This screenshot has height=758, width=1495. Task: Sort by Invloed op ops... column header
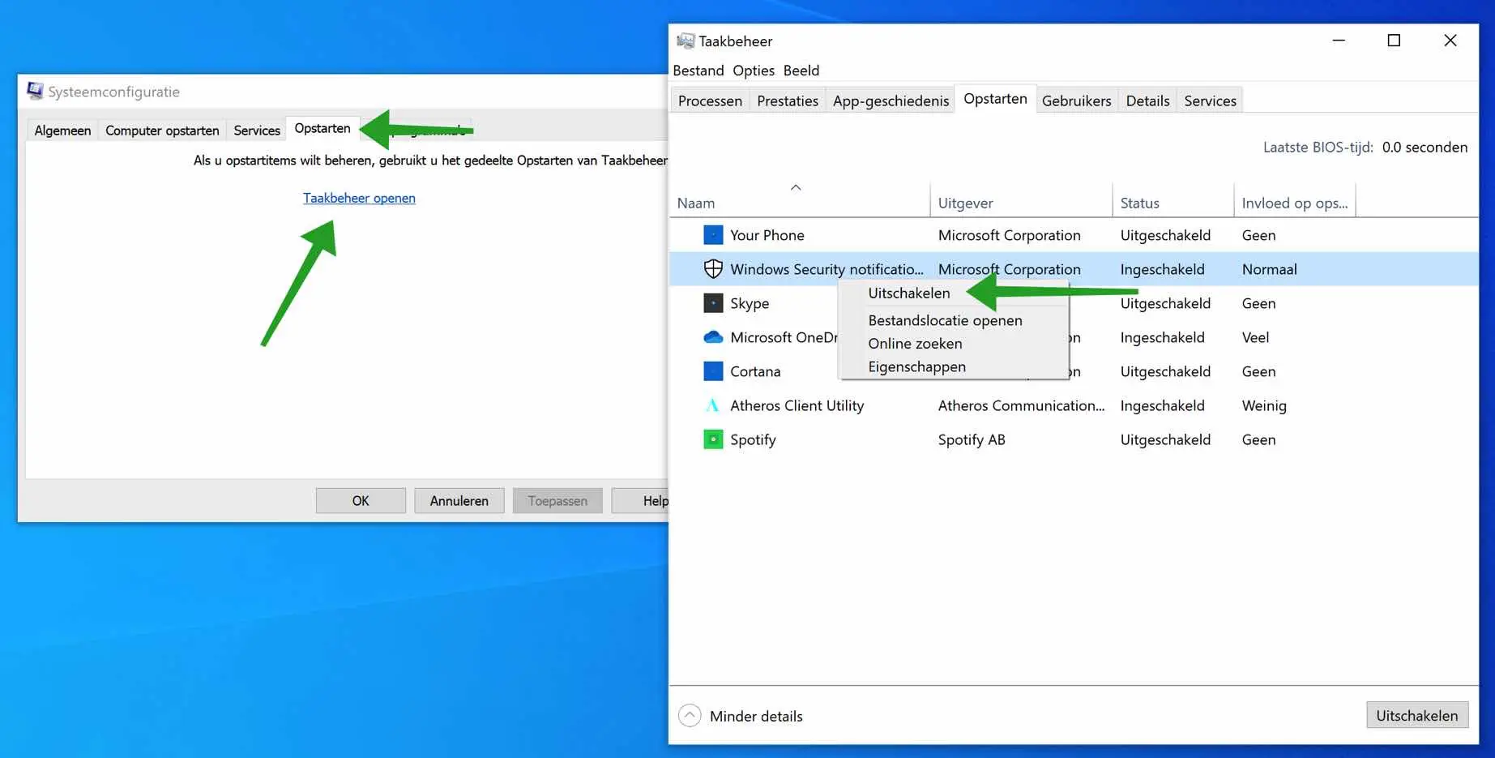pyautogui.click(x=1294, y=203)
